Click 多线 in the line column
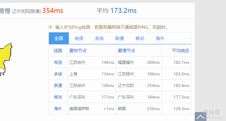The image size is (226, 121). (x=58, y=74)
